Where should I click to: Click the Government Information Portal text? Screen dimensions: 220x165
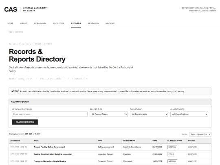point(199,8)
